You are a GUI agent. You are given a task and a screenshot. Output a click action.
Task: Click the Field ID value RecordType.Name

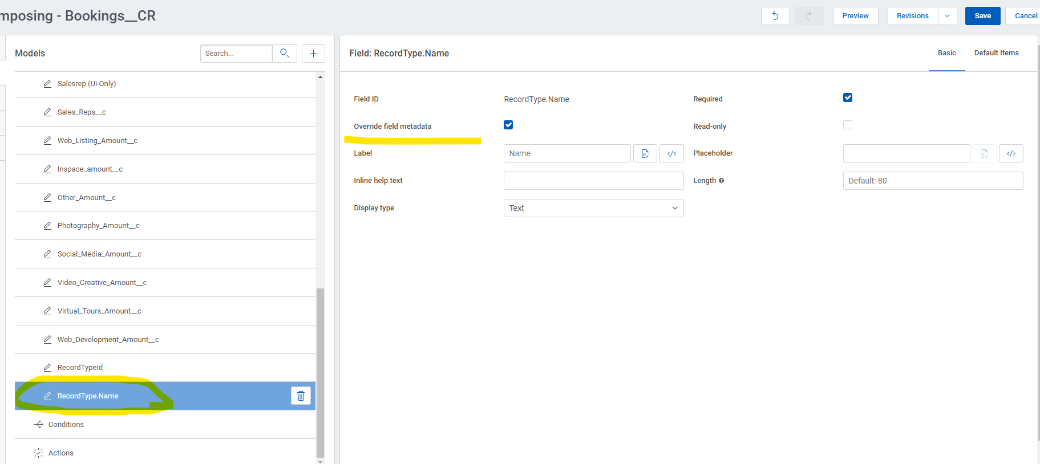pyautogui.click(x=536, y=99)
